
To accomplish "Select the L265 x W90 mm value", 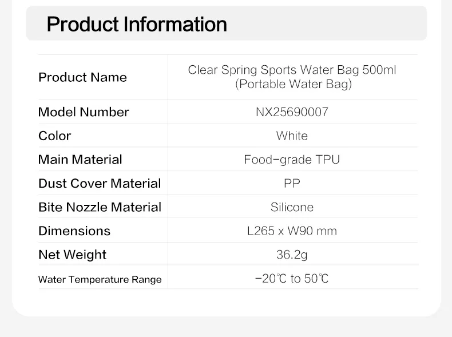I will tap(292, 231).
